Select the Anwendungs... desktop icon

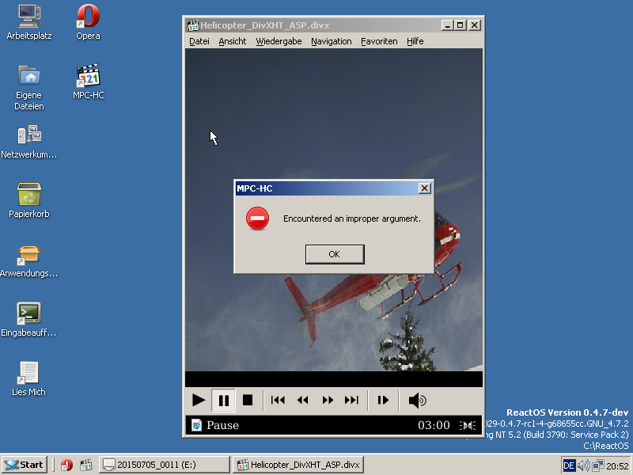[x=29, y=260]
